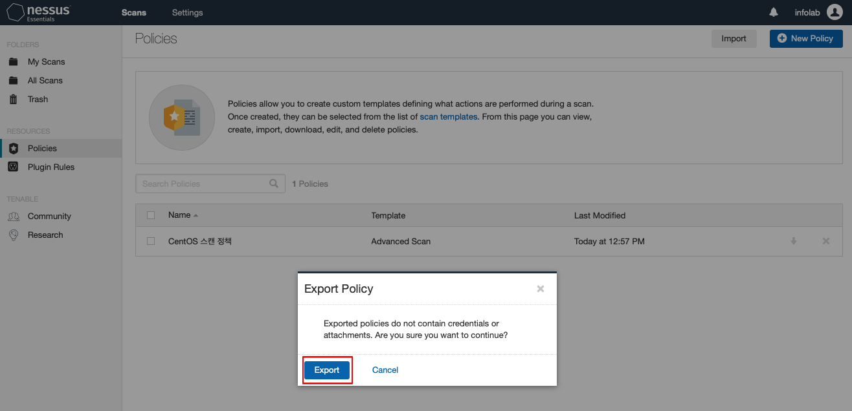
Task: Click the Policies page heading
Action: [156, 39]
